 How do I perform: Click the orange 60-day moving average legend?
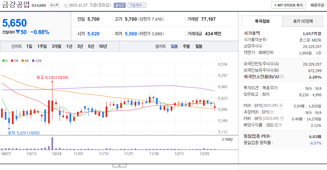click(25, 61)
